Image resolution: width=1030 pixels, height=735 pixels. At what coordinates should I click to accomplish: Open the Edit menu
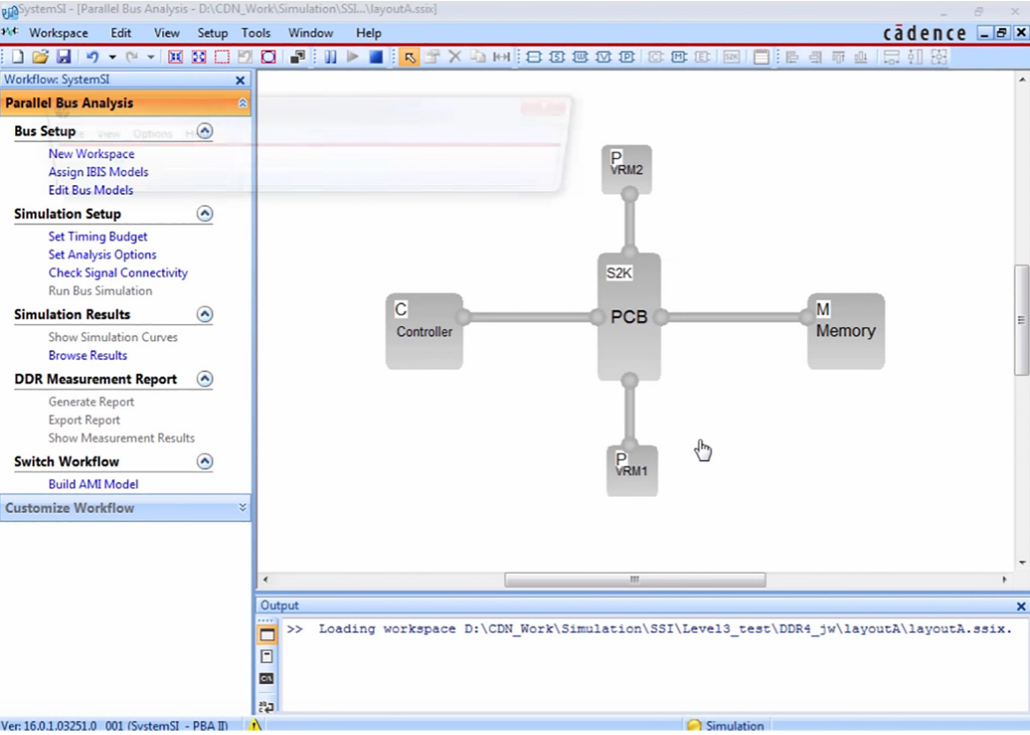(121, 33)
